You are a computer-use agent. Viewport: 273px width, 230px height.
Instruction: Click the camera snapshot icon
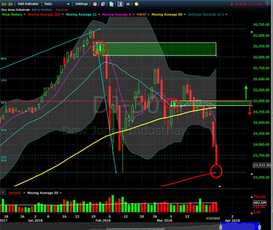pos(128,4)
